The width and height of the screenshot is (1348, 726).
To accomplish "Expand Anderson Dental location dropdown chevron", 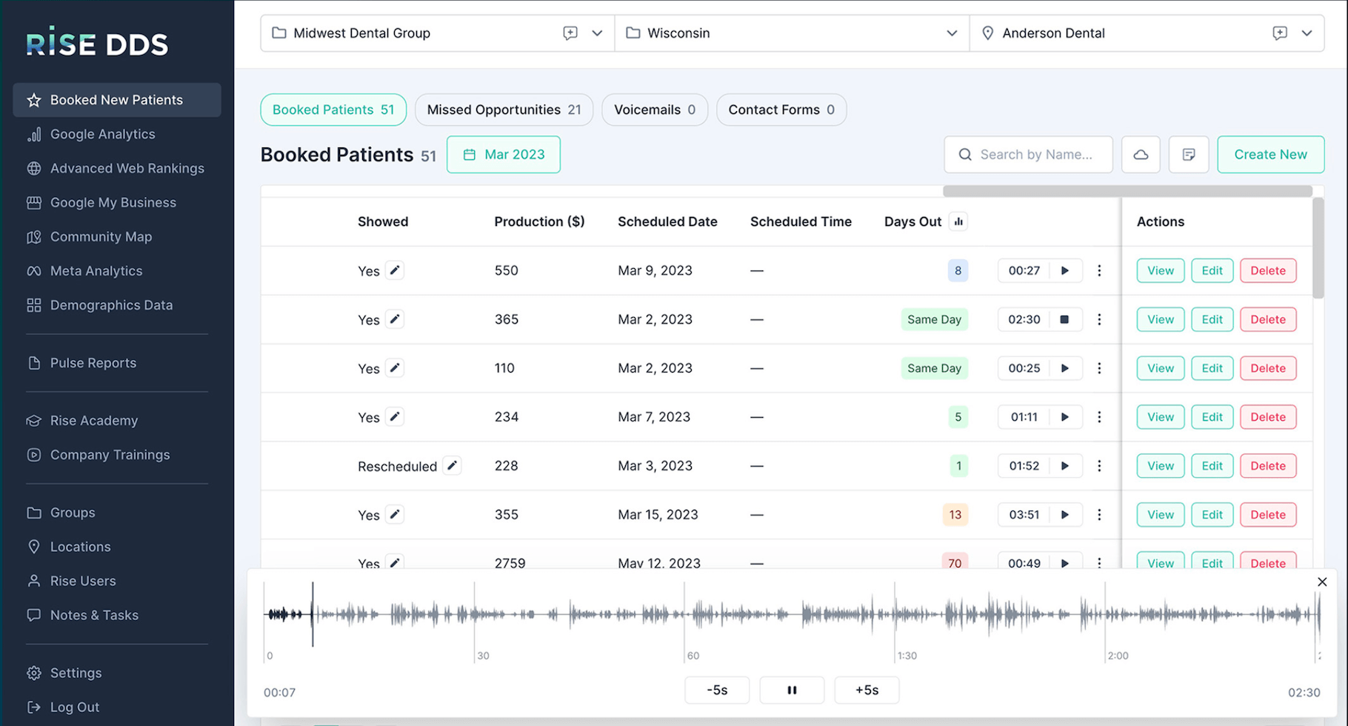I will [1307, 33].
